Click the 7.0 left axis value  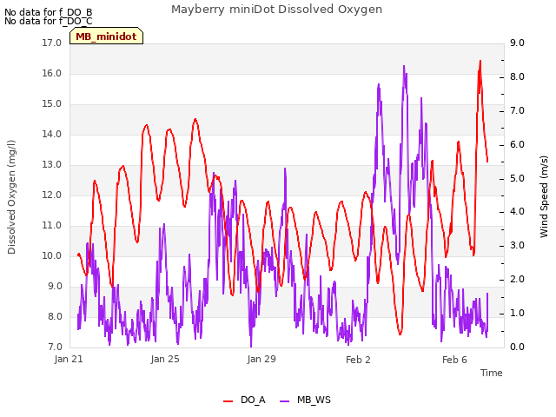54,347
